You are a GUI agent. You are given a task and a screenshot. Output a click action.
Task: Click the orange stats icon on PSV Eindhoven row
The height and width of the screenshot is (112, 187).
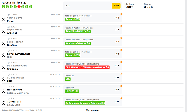[x=121, y=62]
